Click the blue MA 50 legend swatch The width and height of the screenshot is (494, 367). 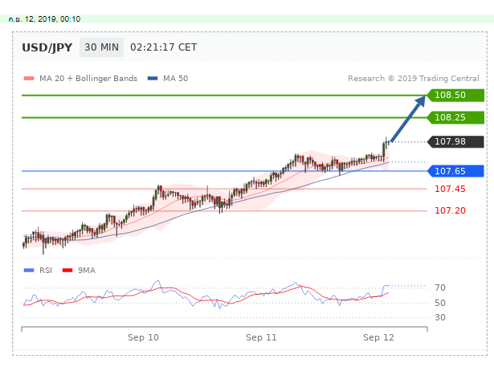pyautogui.click(x=153, y=79)
